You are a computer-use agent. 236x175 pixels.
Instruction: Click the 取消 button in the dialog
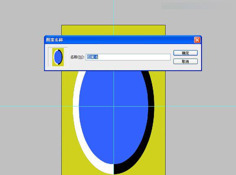186,61
